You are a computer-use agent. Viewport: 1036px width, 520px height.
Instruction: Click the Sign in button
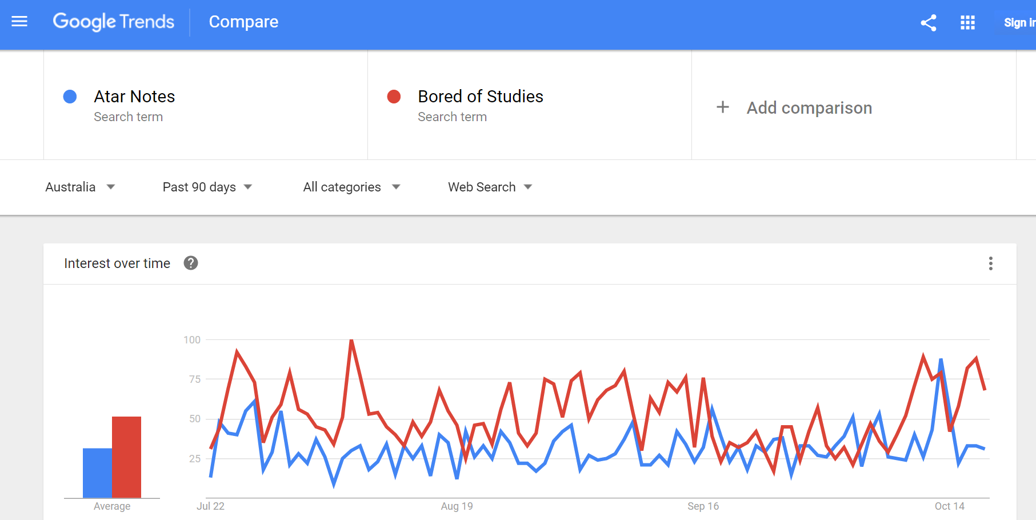(x=1018, y=23)
